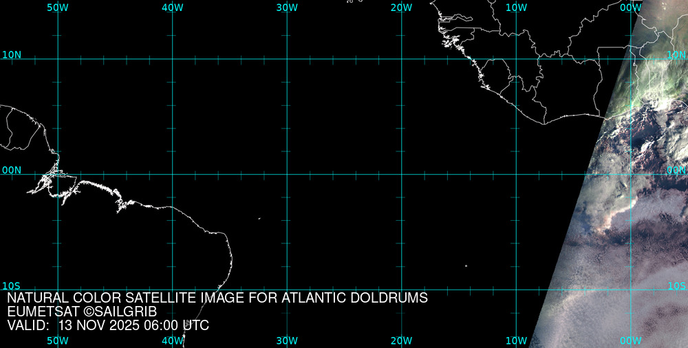Click the 10S latitude label on right edge

pyautogui.click(x=677, y=285)
